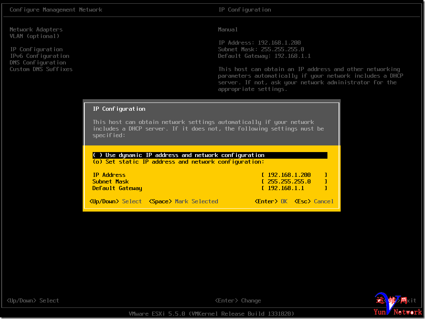
Task: Open DNS Configuration menu entry
Action: 38,62
